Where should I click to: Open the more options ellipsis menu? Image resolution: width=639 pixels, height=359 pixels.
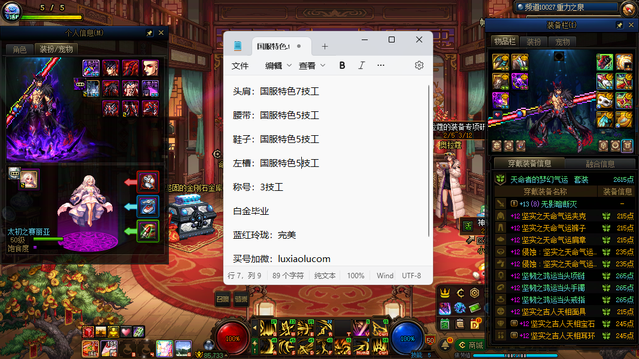tap(381, 65)
